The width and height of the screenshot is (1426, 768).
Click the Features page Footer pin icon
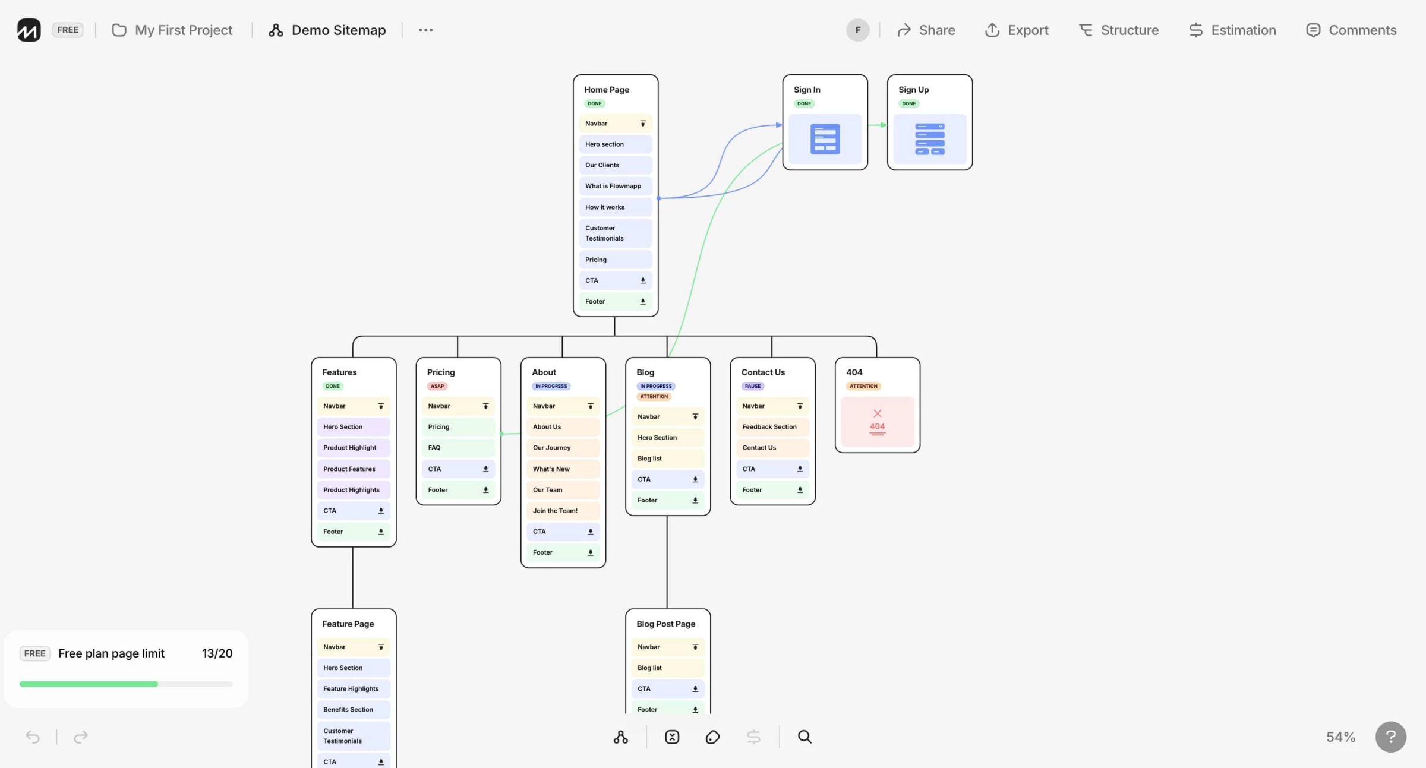click(381, 532)
